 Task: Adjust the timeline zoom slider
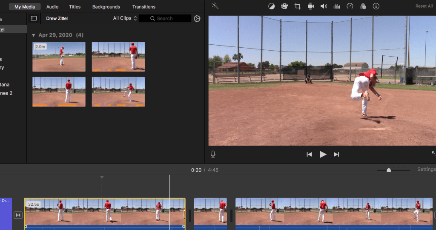click(388, 170)
